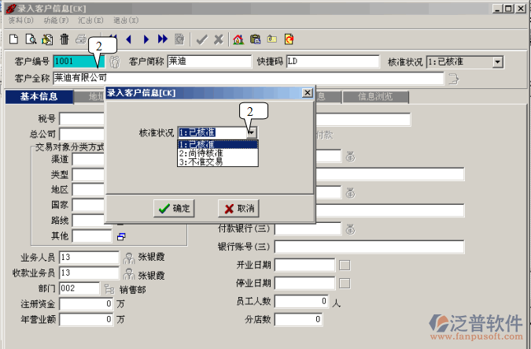Viewport: 531px width, 349px height.
Task: Pick 3:不准交易 option in the list
Action: click(201, 162)
